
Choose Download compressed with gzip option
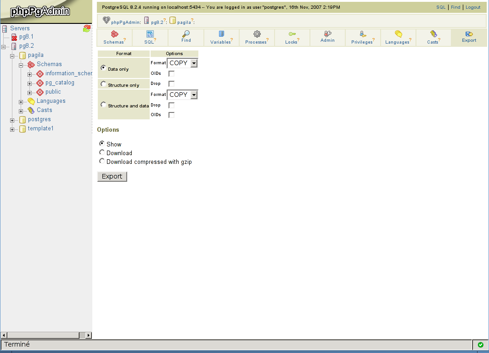click(x=102, y=161)
